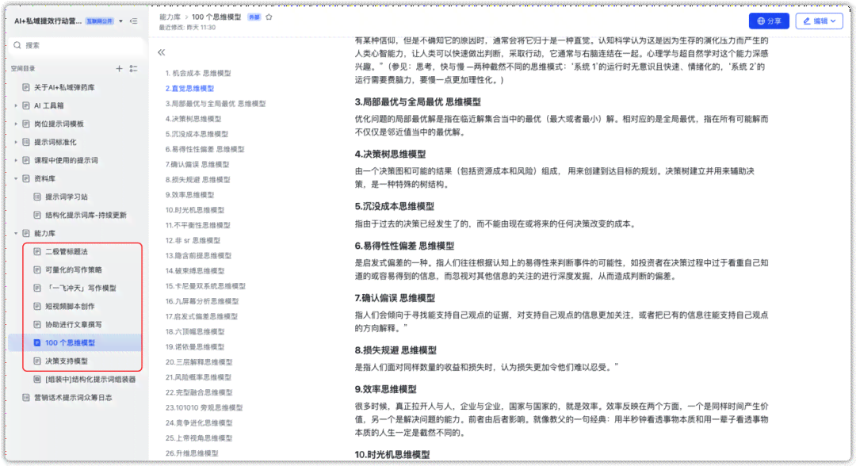Screen dimensions: 856x466
Task: Click document icon beside 能力库
Action: click(x=25, y=233)
